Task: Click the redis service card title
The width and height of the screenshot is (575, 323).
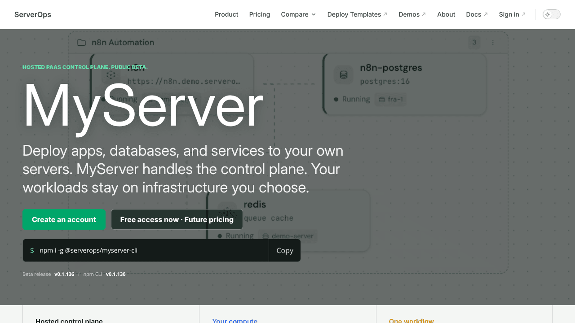Action: click(255, 205)
